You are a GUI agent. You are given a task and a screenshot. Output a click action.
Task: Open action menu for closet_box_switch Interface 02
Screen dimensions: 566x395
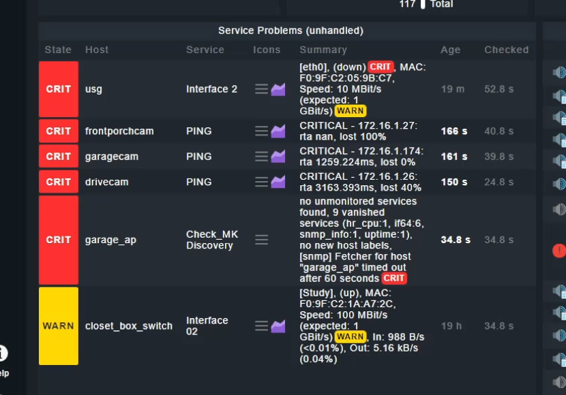click(x=261, y=326)
